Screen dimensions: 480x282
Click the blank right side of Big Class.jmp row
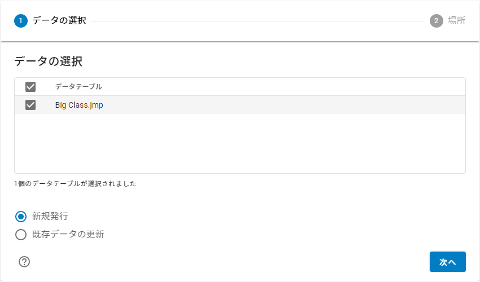tap(339, 105)
